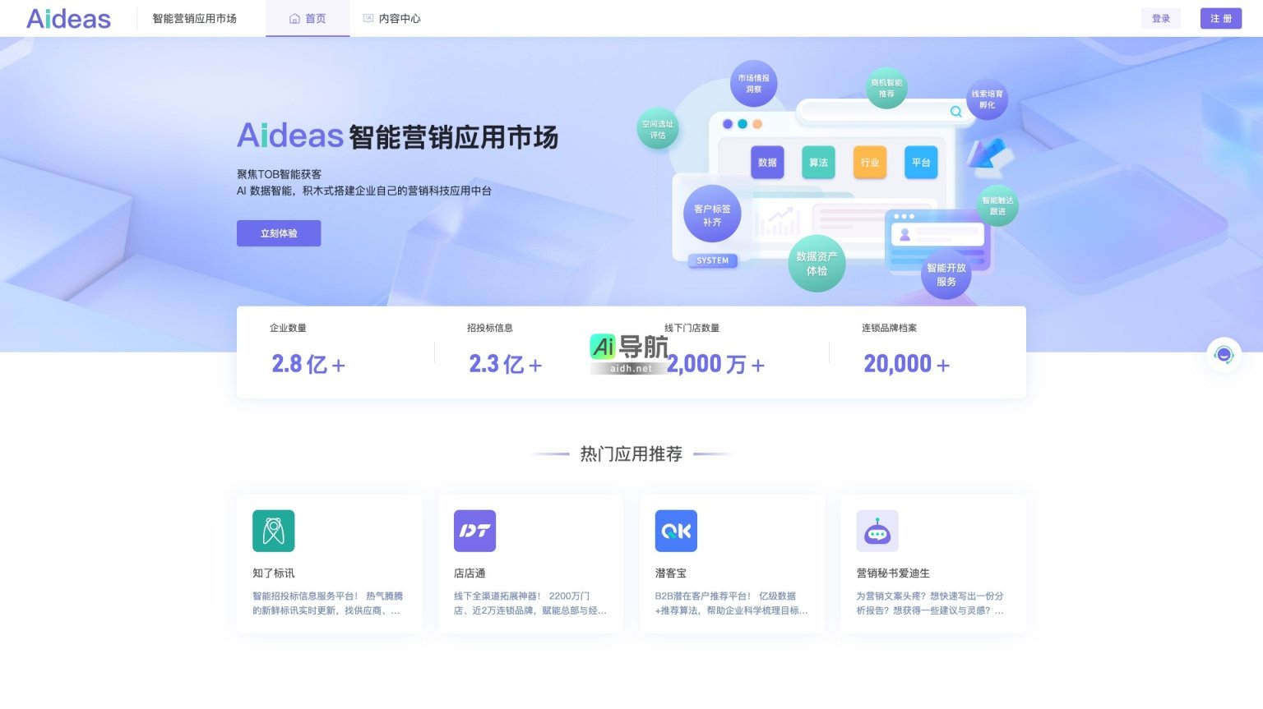Click the 营销秘书爱迪生 robot icon
Viewport: 1263px width, 709px height.
coord(877,531)
